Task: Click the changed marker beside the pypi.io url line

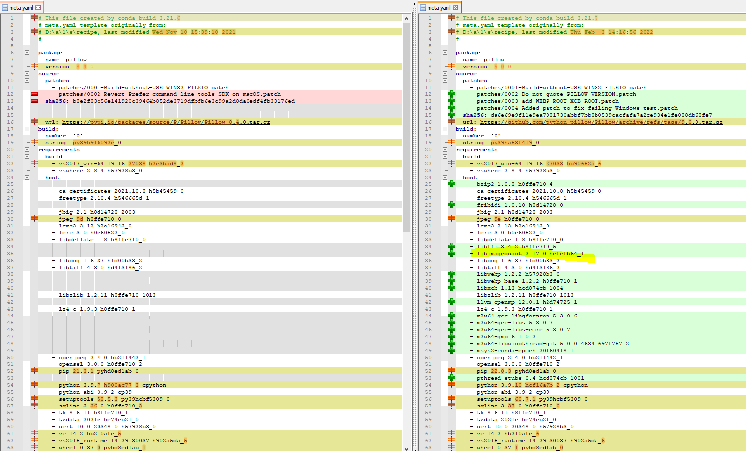Action: click(x=34, y=122)
